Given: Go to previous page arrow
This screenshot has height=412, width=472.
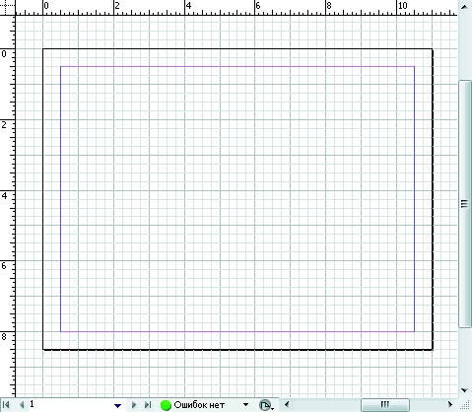Looking at the screenshot, I should [22, 405].
